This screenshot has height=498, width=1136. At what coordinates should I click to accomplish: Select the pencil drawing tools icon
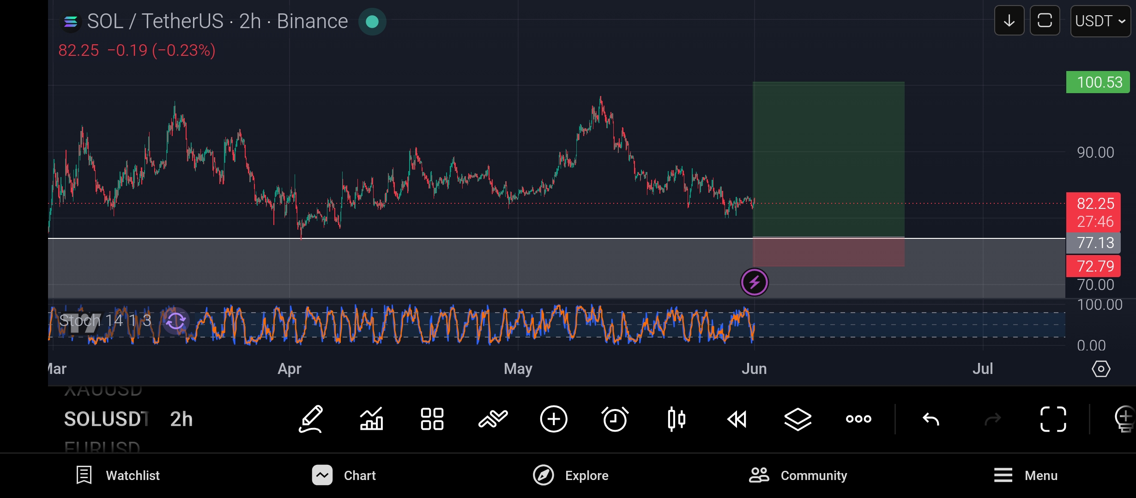click(311, 419)
